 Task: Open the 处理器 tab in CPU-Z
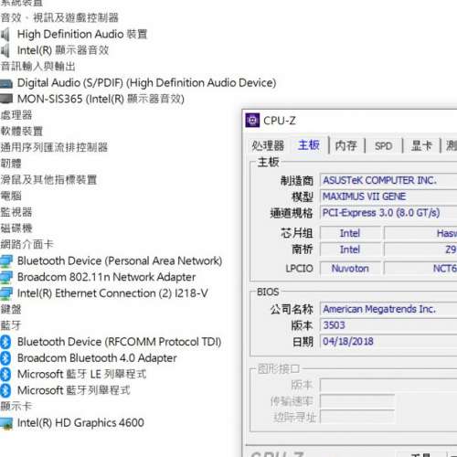pyautogui.click(x=268, y=145)
